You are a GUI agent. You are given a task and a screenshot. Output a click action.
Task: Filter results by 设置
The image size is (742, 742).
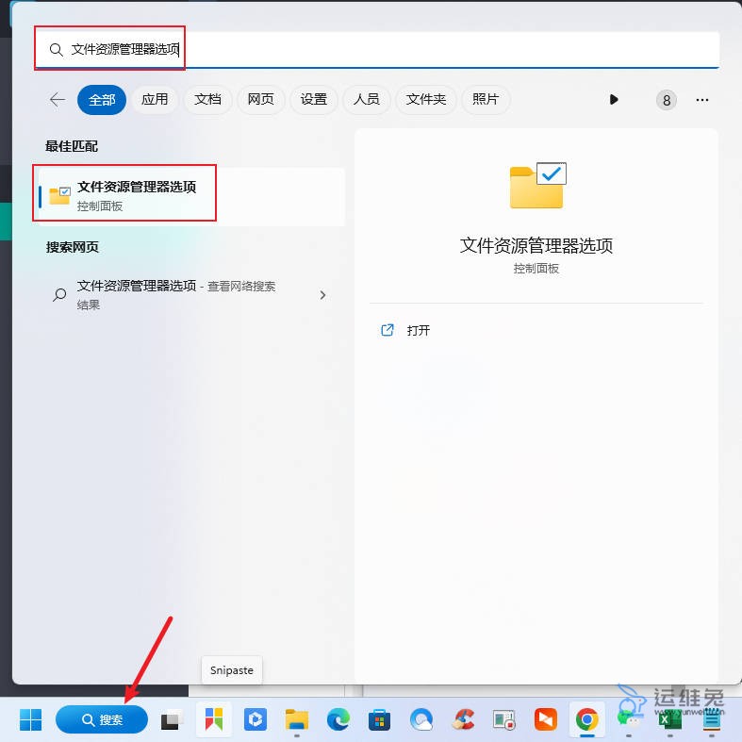[314, 99]
